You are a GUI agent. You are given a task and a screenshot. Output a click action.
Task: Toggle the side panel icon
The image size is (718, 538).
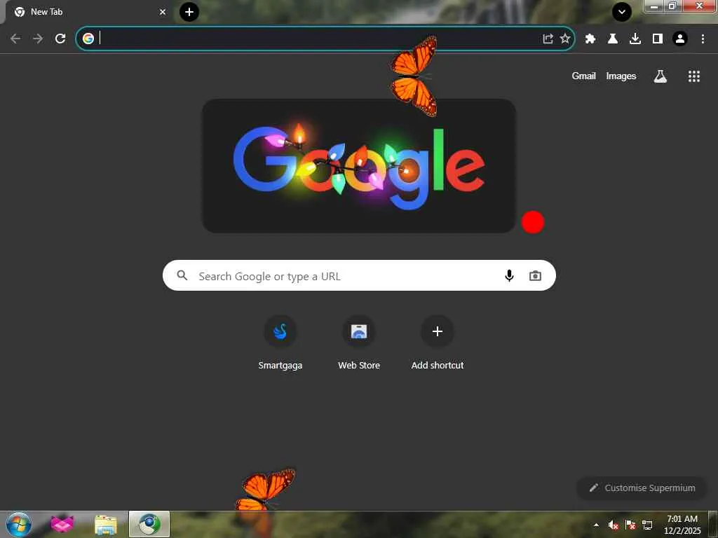pos(658,39)
